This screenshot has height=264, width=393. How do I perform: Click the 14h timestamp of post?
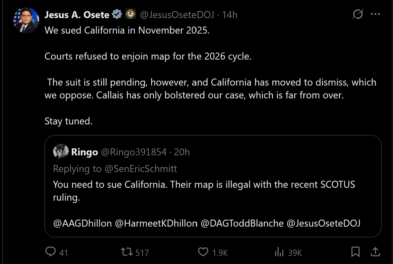(230, 15)
